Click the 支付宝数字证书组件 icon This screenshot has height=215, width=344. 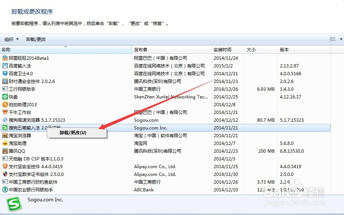[5, 174]
